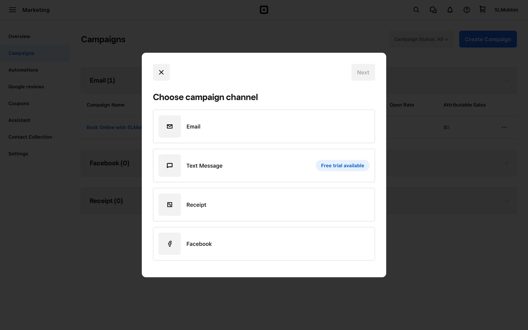Screen dimensions: 528x330
Task: Choose the Receipt channel icon
Action: point(170,205)
